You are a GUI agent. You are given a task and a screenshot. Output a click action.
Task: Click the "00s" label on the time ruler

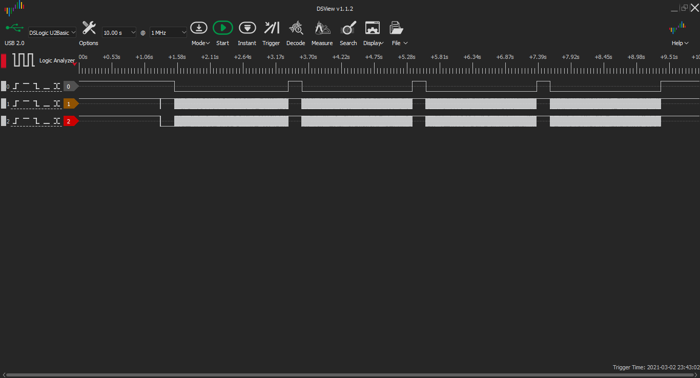(83, 57)
